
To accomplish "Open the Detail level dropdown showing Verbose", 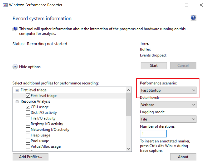I will tap(168, 105).
